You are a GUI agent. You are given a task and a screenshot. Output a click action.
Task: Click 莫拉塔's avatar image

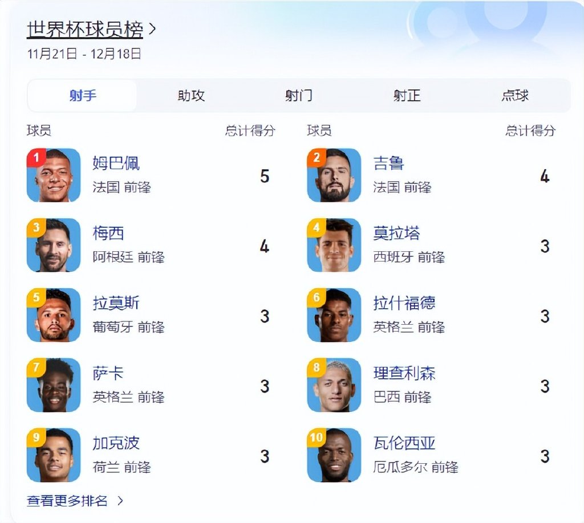[334, 245]
